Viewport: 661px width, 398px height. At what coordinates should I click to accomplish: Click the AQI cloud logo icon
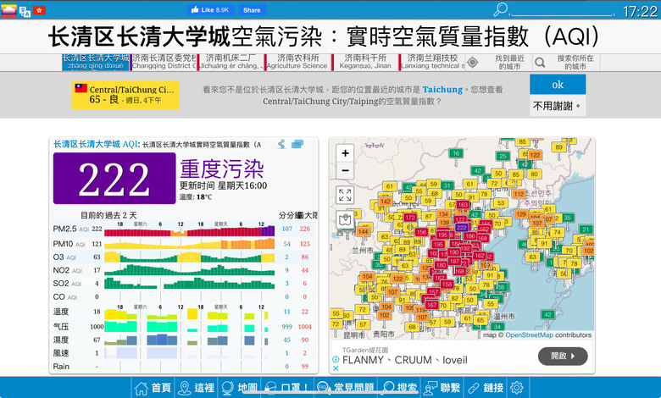8,10
